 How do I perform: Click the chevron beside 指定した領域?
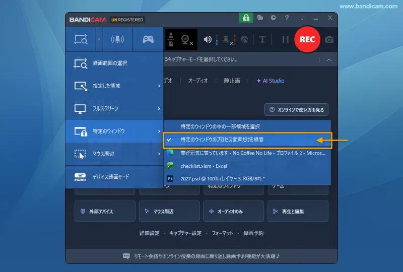pyautogui.click(x=159, y=86)
